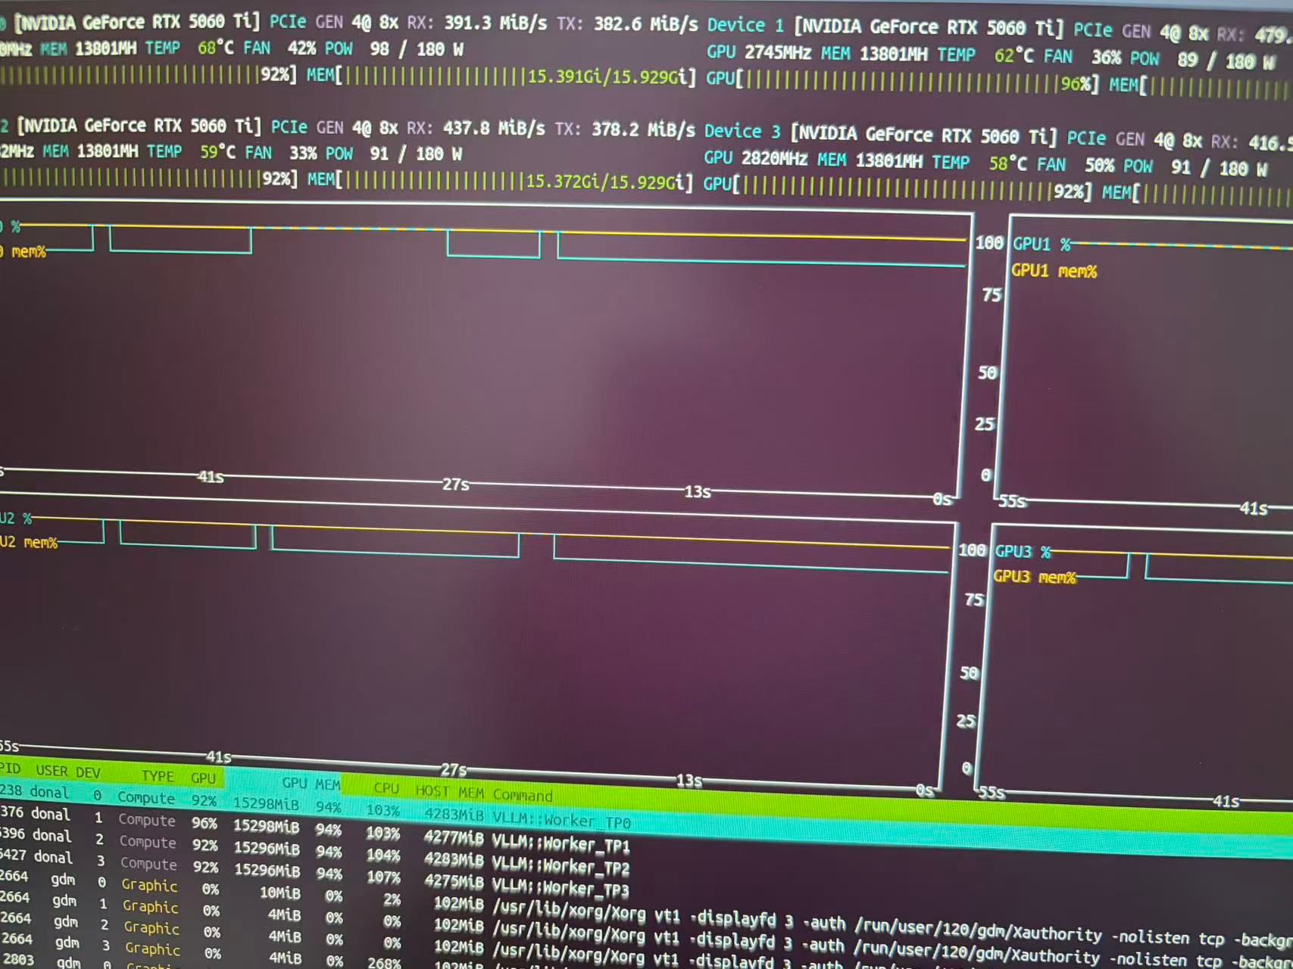Viewport: 1293px width, 969px height.
Task: Click the Device 1 header label
Action: pos(745,25)
